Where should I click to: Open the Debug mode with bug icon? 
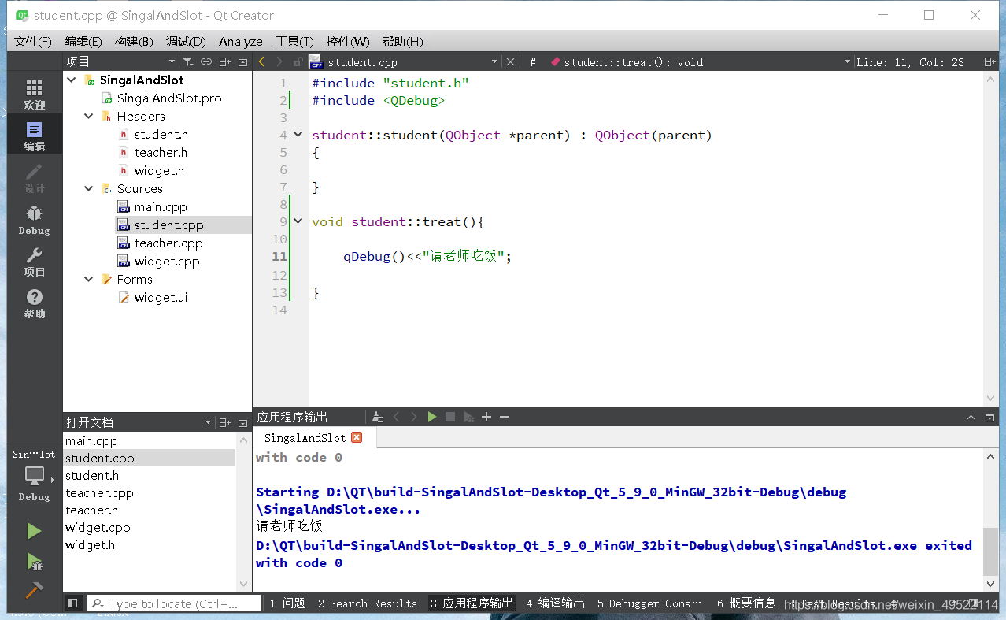coord(35,219)
